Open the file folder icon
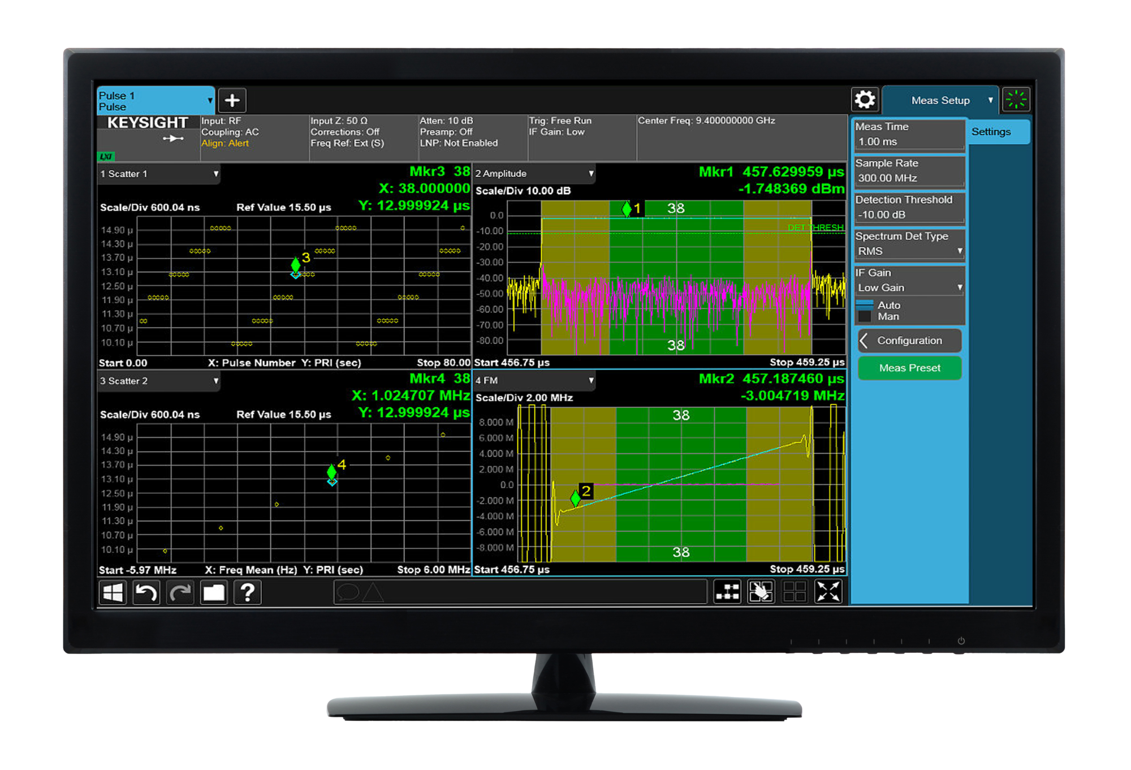Screen dimensions: 1131x770 pyautogui.click(x=214, y=592)
